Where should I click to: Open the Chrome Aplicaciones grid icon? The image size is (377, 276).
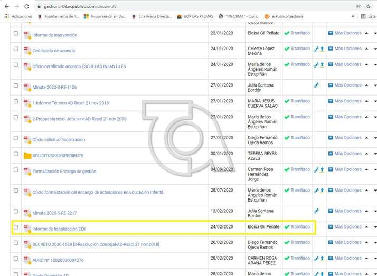pos(6,16)
